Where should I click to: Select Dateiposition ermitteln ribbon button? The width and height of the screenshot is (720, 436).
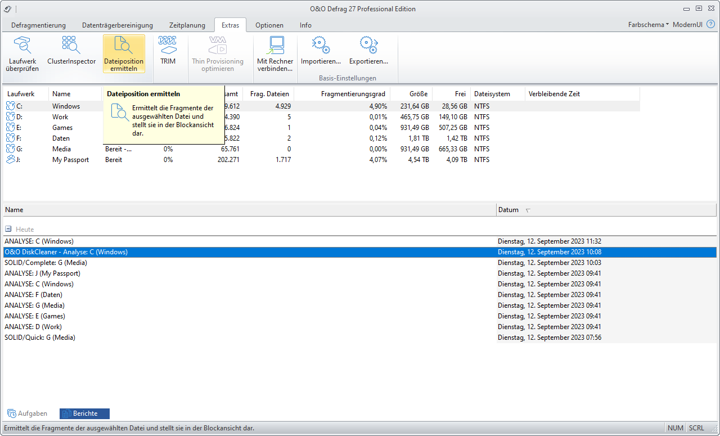pos(124,53)
